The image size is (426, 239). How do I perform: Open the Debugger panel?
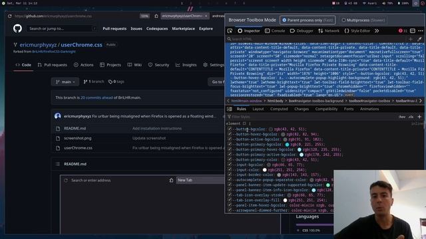(x=302, y=31)
